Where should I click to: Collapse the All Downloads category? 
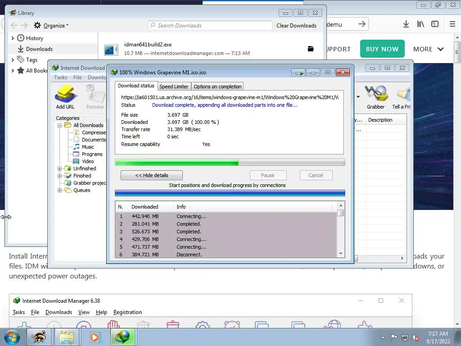coord(59,125)
